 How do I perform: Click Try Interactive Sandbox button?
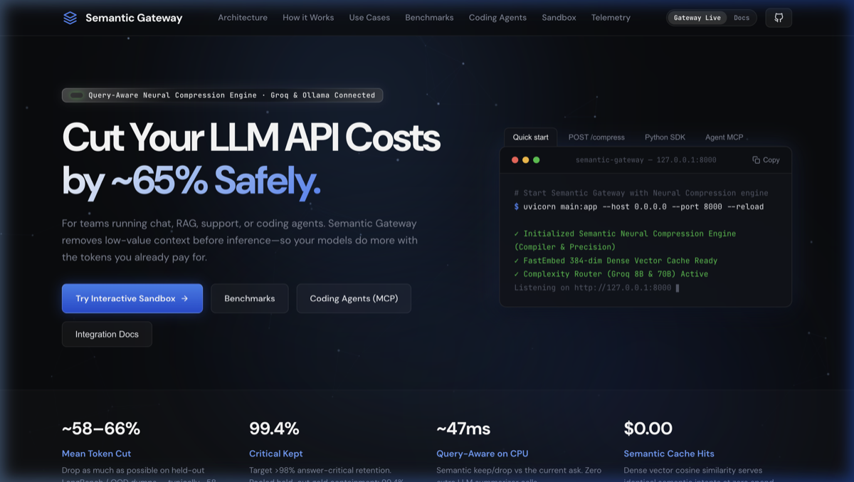click(132, 298)
